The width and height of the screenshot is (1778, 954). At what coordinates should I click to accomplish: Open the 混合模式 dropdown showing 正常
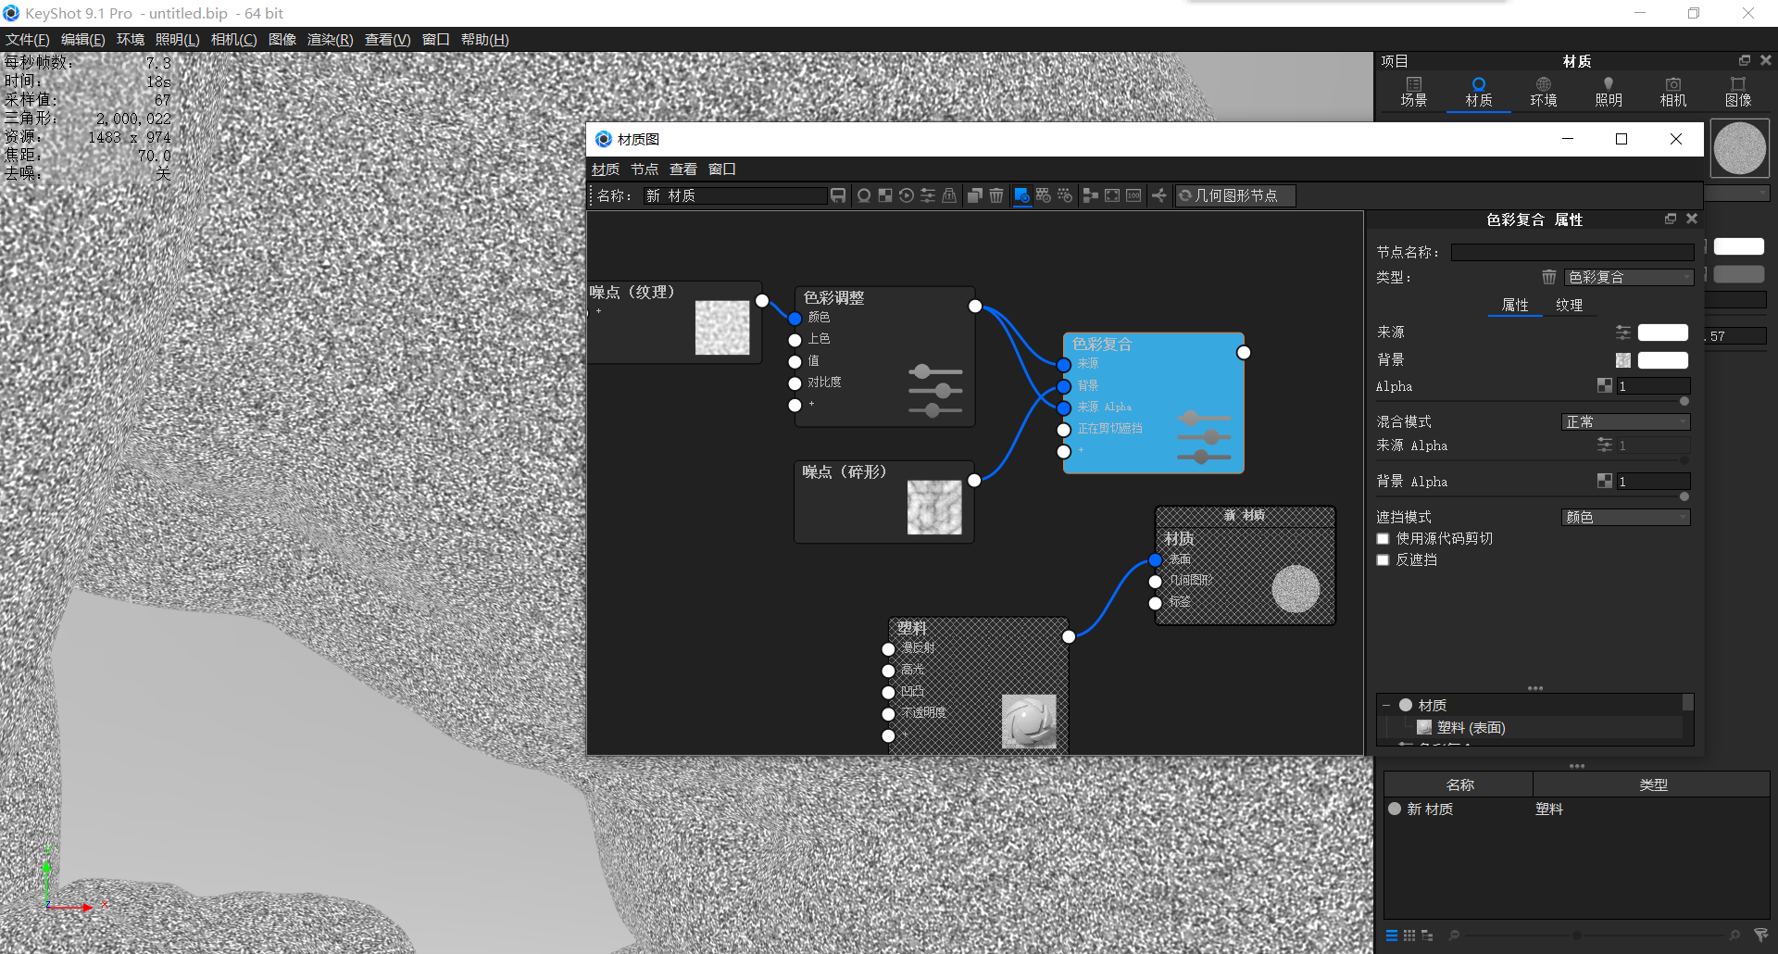pos(1624,421)
